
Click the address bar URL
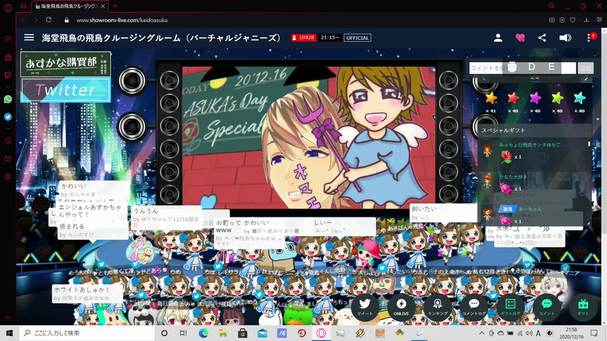tap(122, 20)
